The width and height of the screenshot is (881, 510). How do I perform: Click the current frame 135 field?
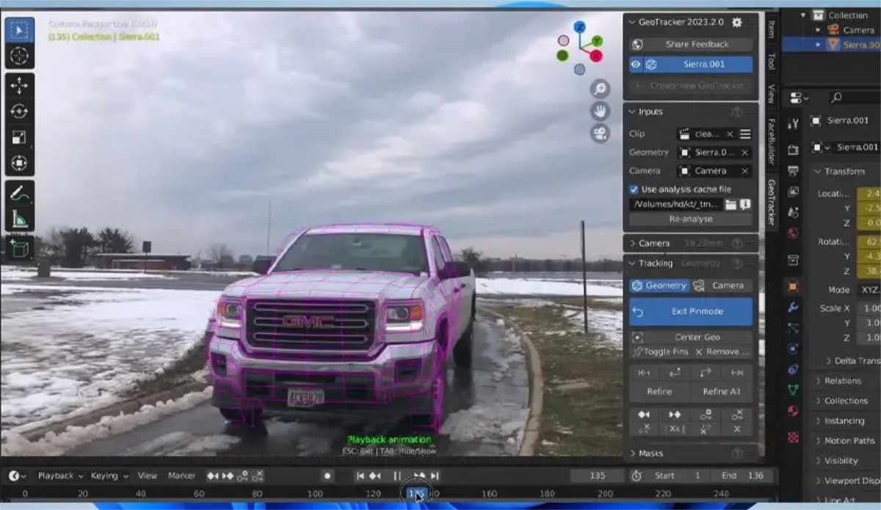pos(598,476)
